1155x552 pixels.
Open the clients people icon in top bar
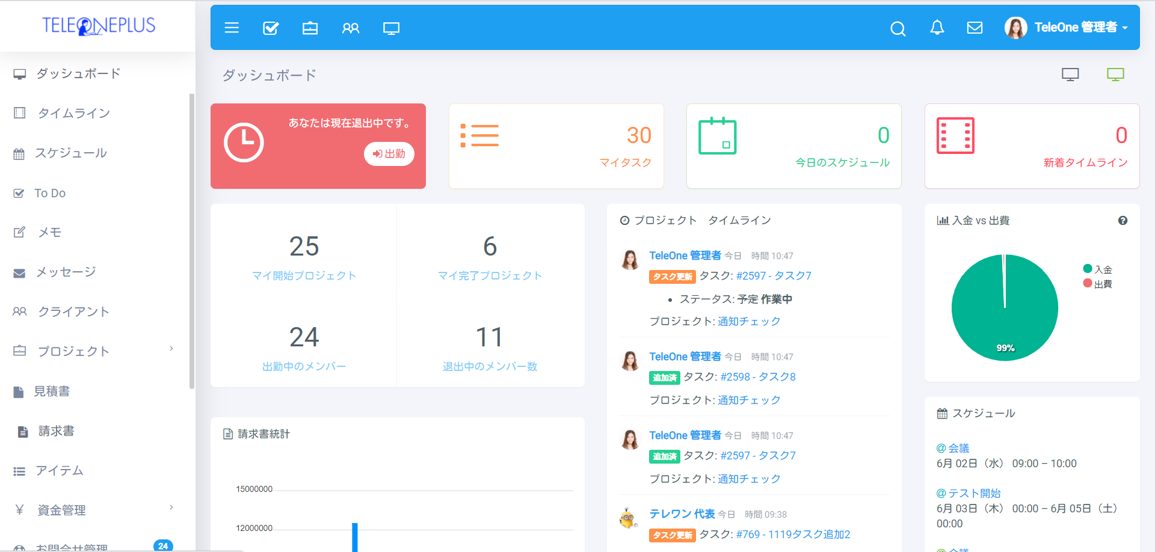(x=350, y=28)
